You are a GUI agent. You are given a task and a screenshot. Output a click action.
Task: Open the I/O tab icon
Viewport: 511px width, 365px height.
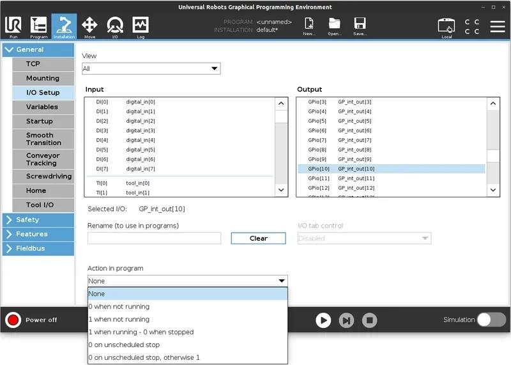pos(115,26)
